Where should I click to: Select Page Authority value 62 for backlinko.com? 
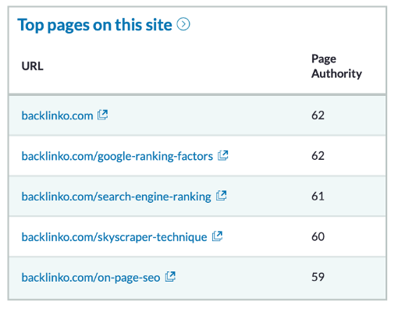[x=318, y=115]
